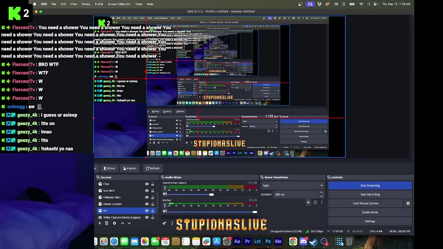This screenshot has height=249, width=443.
Task: Open the View menu
Action: click(74, 4)
